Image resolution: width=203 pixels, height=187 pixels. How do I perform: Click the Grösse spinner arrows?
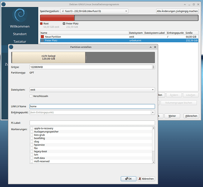pos(154,67)
